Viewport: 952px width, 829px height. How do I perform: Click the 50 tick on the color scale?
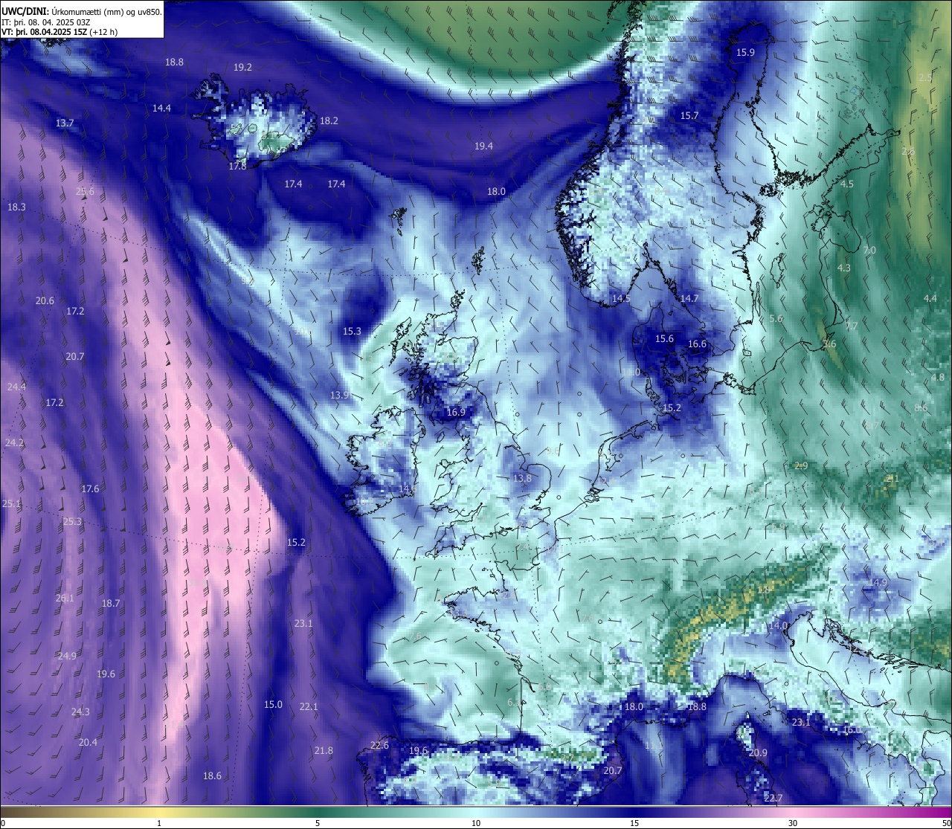tap(946, 823)
